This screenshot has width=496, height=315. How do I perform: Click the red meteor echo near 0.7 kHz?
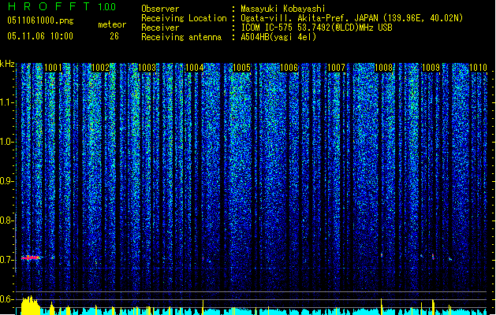pyautogui.click(x=31, y=258)
